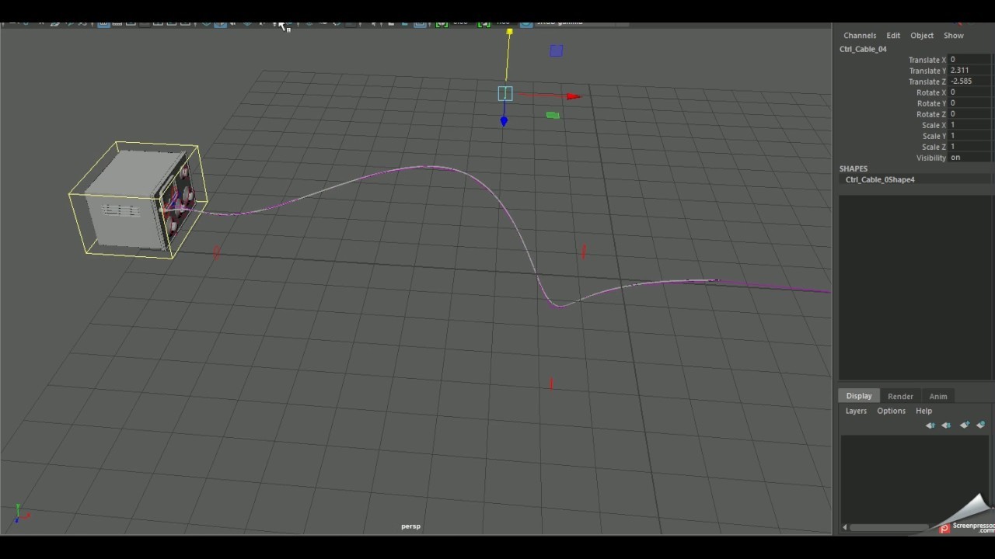Open the Show menu in Channel Box
Image resolution: width=995 pixels, height=559 pixels.
953,35
